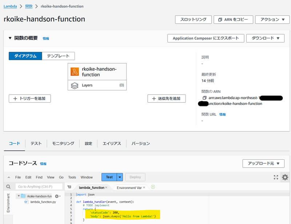Click the 'def lambda_handler(event, context):' line

pos(105,202)
